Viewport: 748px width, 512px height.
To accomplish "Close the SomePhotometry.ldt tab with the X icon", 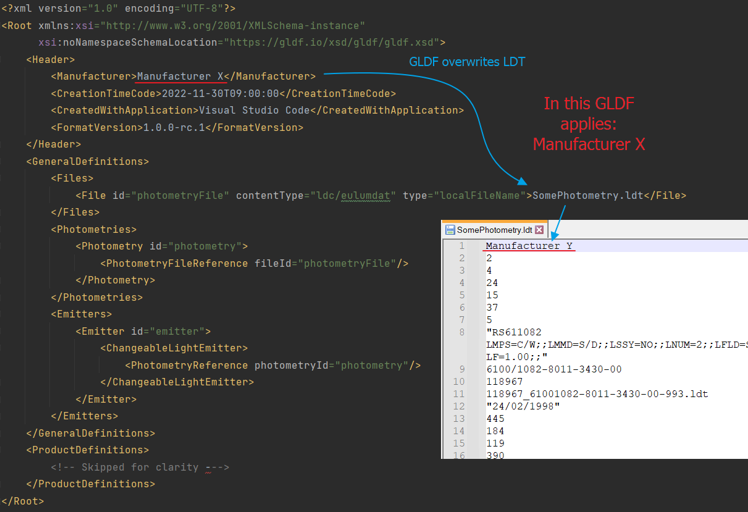I will [540, 229].
